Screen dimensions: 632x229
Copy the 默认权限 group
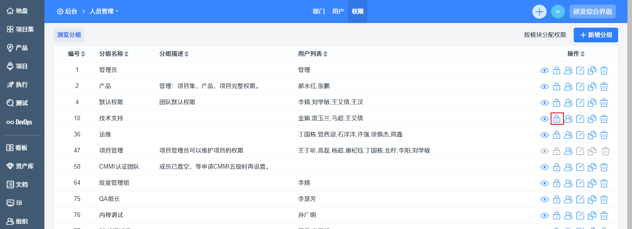click(x=592, y=103)
